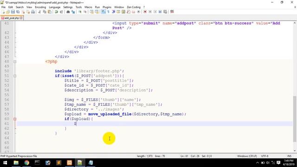This screenshot has width=297, height=167.
Task: Open XAMPP from the taskbar
Action: point(69,163)
